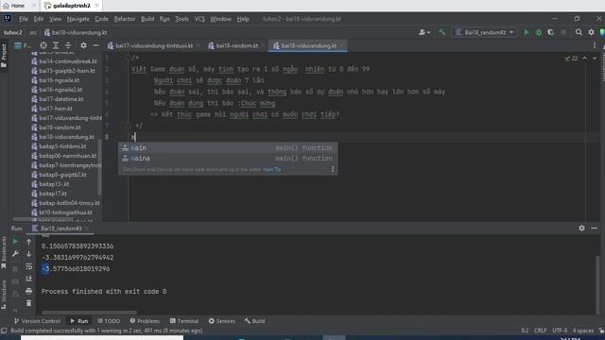Toggle the Project side tool window button
Screen dimensions: 605x340
click(4, 56)
